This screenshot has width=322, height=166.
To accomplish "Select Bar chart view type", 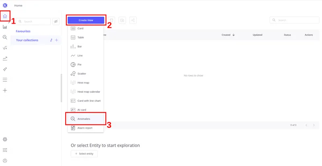I will 85,47.
